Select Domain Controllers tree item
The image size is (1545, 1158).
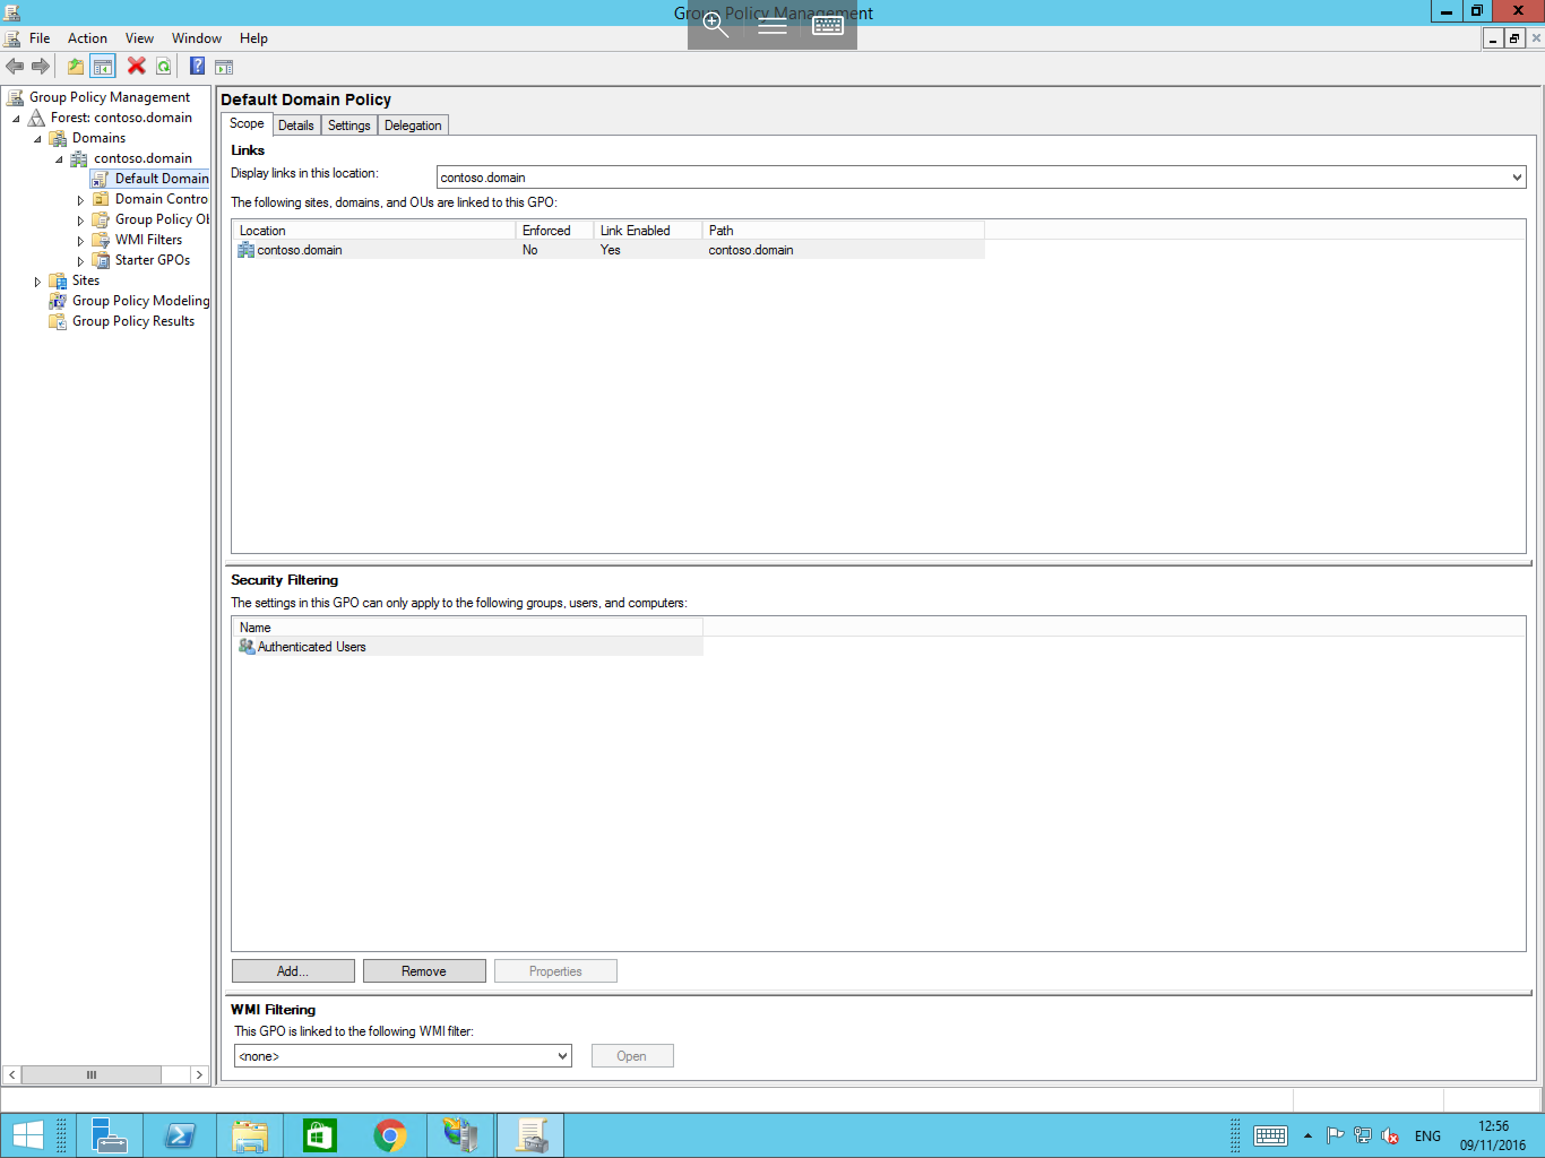[x=161, y=199]
